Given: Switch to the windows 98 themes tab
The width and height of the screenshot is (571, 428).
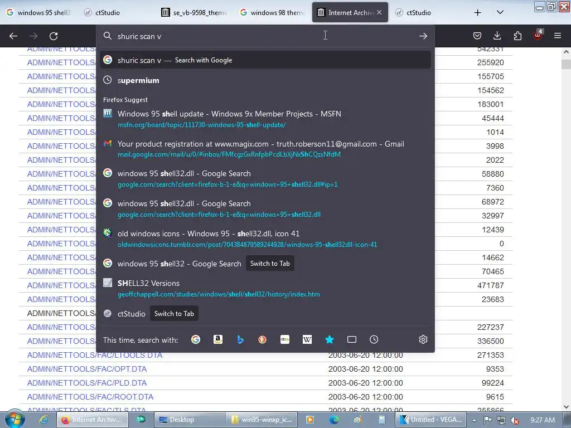Looking at the screenshot, I should click(x=272, y=12).
